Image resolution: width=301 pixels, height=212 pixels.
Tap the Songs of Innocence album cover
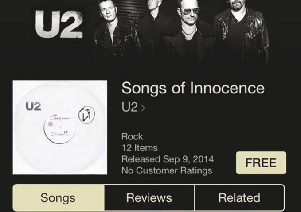tap(60, 127)
